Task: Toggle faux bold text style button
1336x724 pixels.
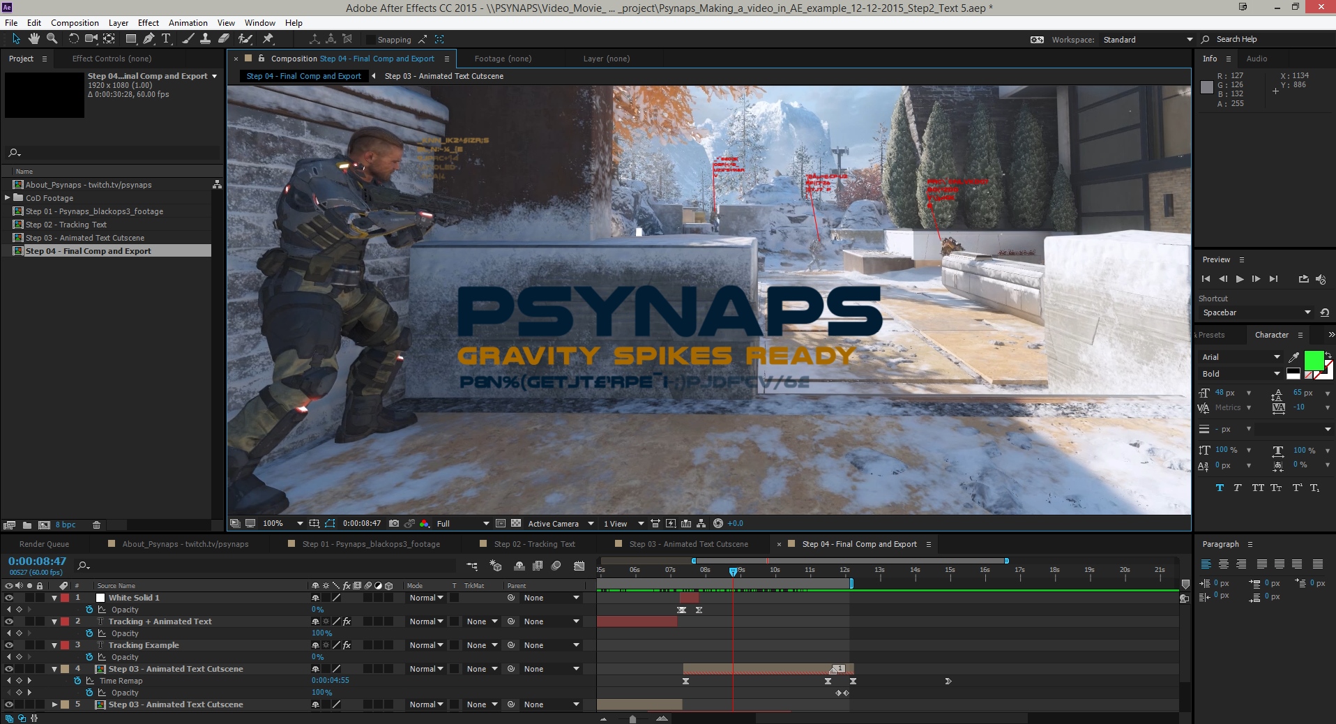Action: click(x=1220, y=488)
